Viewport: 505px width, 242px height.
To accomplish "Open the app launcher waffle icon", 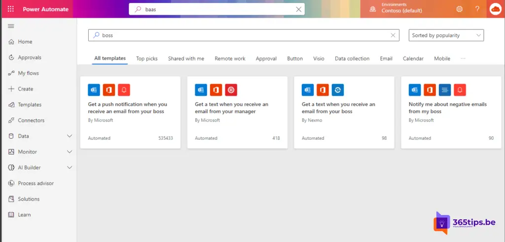I will point(11,9).
